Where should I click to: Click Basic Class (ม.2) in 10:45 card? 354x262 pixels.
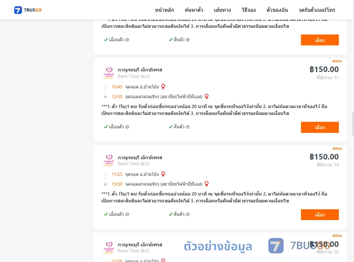134,76
